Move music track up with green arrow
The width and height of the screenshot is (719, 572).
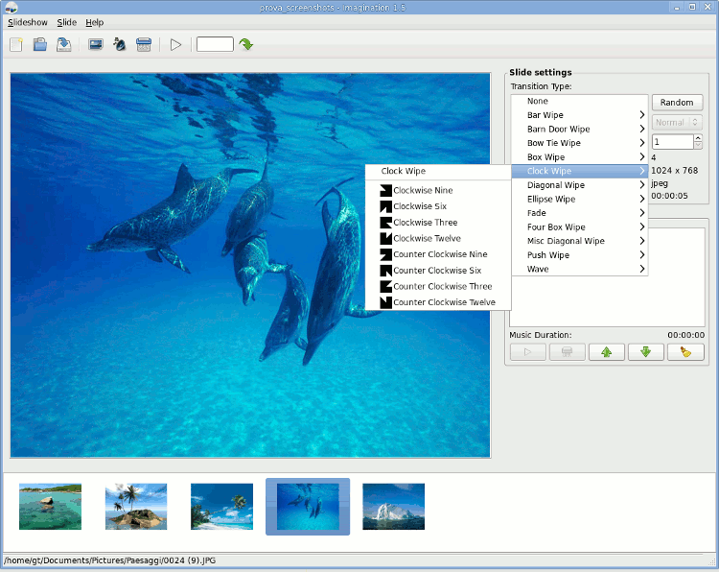coord(606,352)
